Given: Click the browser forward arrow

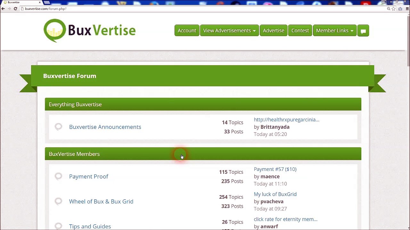Looking at the screenshot, I should click(x=9, y=9).
